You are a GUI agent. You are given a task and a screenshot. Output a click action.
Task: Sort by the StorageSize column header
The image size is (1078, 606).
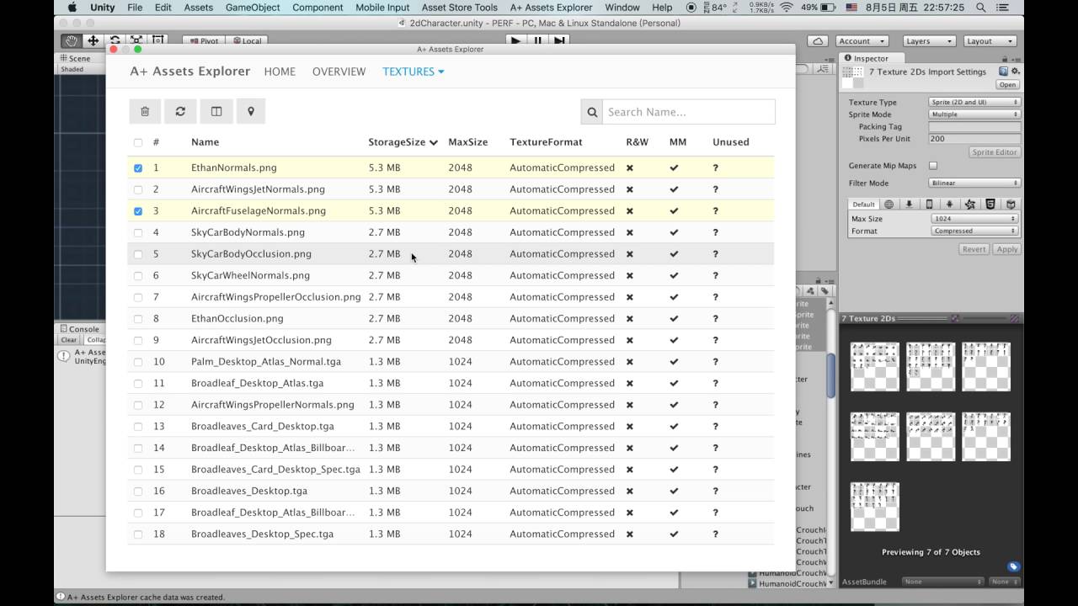coord(403,142)
